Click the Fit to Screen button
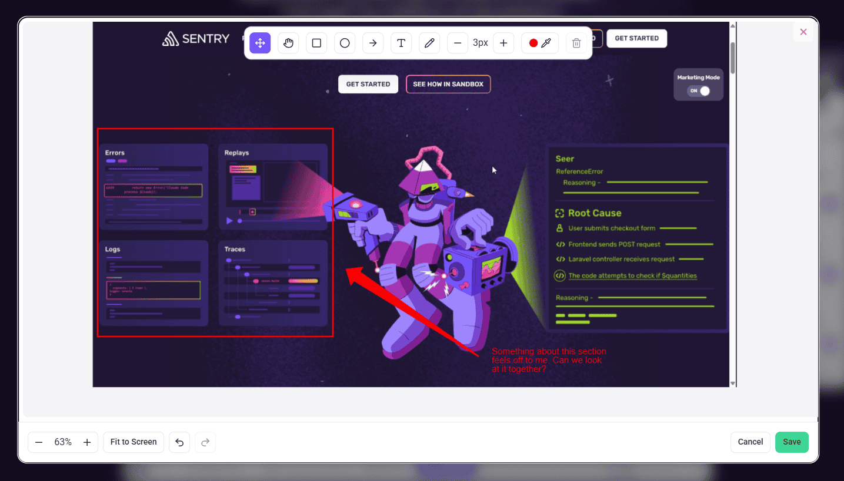The height and width of the screenshot is (481, 844). click(134, 442)
